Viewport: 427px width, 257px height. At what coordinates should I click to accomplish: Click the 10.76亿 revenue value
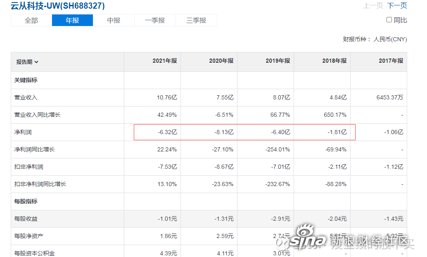pyautogui.click(x=167, y=97)
